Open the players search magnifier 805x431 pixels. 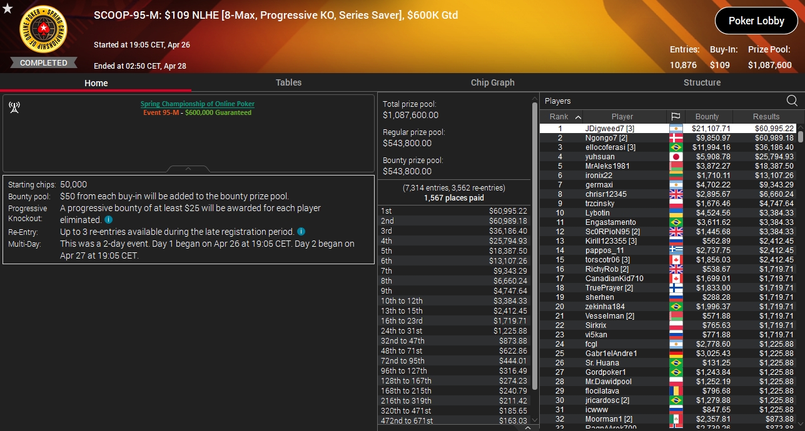pos(792,101)
